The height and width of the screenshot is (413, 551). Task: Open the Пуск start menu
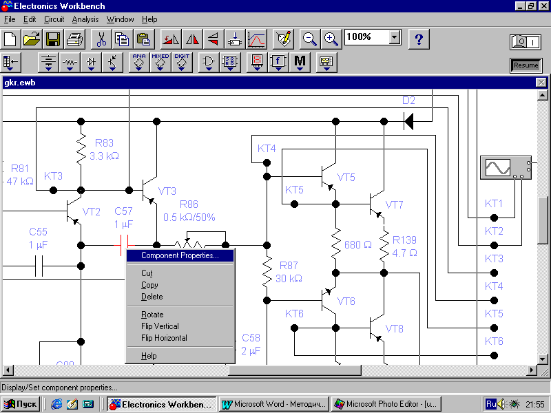pos(21,404)
